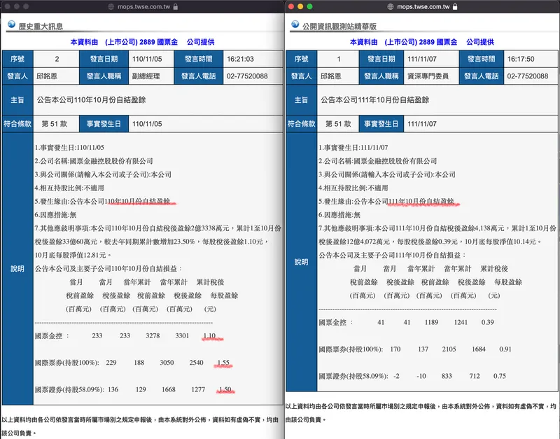Click the globe icon beside 歷史重大訊息 heading
This screenshot has width=560, height=439.
point(11,24)
